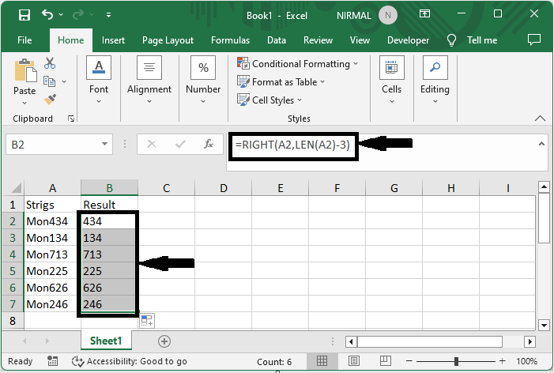Viewport: 554px width, 373px height.
Task: Click the Cut scissors icon
Action: point(50,63)
